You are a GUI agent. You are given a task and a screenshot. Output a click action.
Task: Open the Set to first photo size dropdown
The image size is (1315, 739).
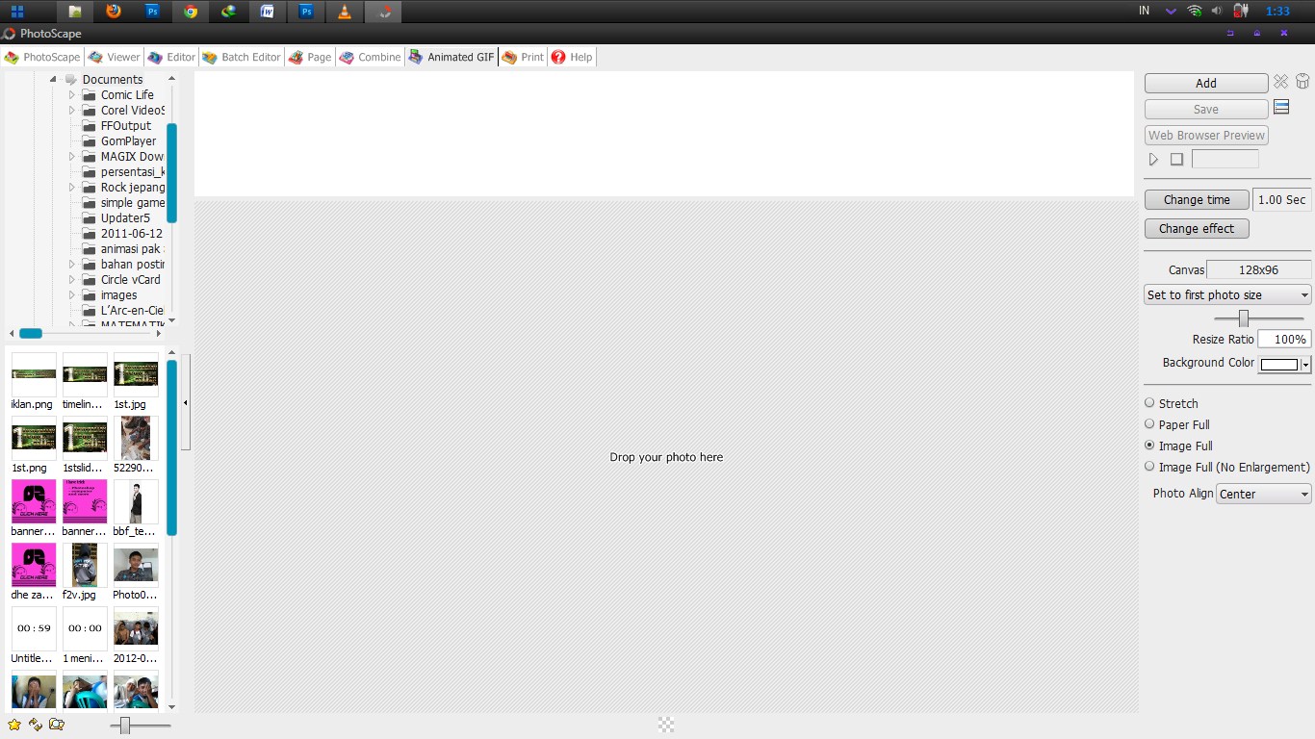tap(1227, 294)
